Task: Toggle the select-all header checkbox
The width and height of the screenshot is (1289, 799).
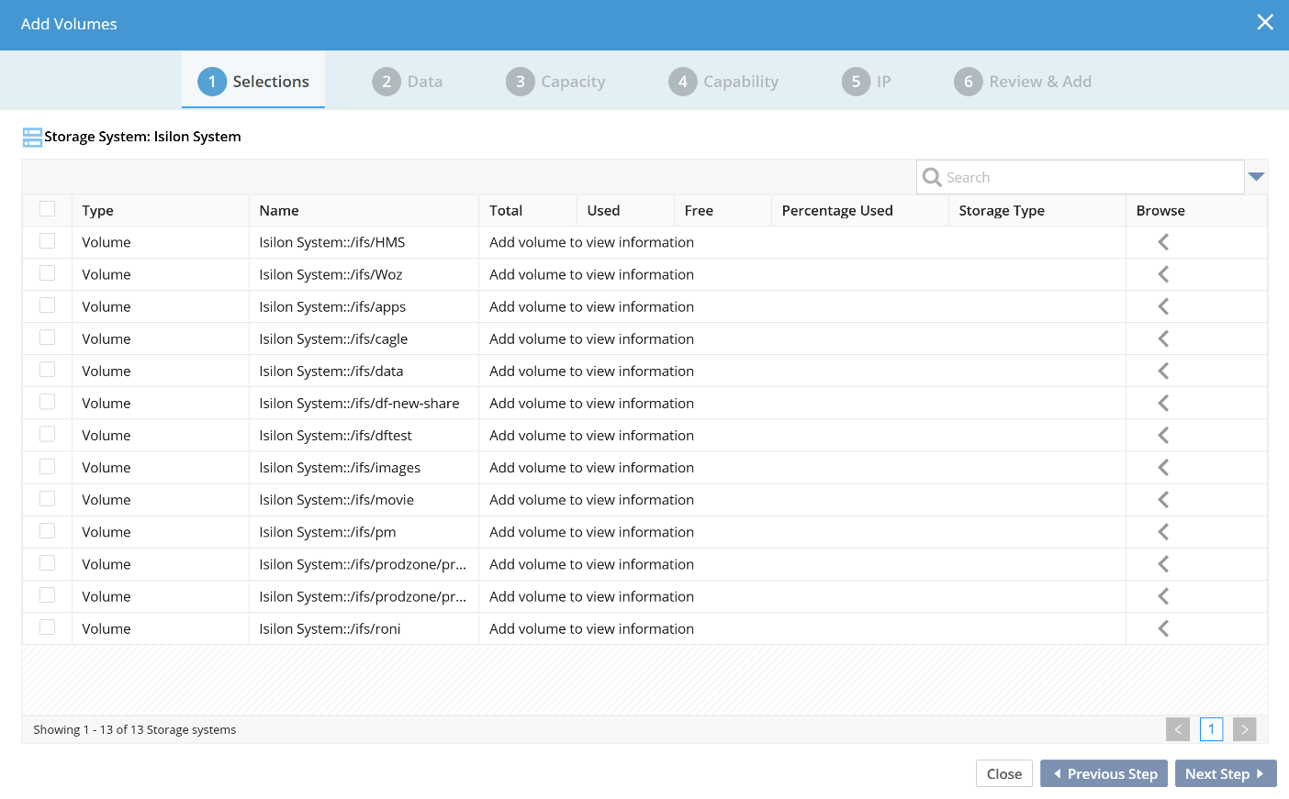Action: 48,209
